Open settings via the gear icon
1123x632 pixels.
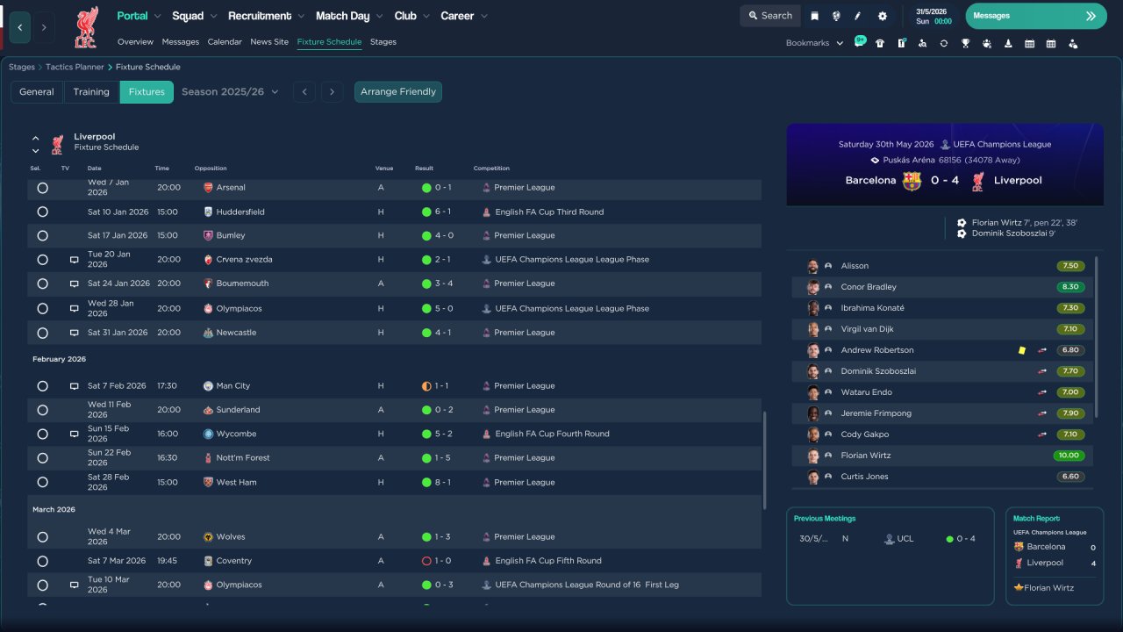click(x=883, y=16)
